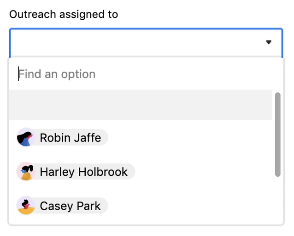Image resolution: width=294 pixels, height=236 pixels.
Task: Click the scrollbar track below the thumb
Action: click(278, 200)
